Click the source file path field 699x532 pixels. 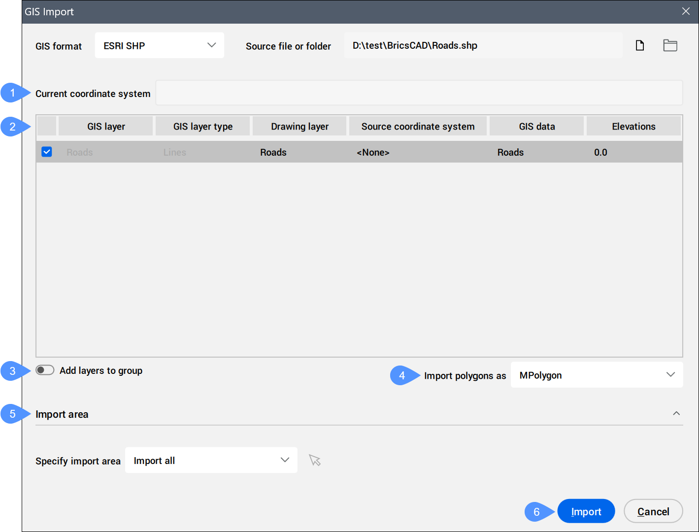coord(483,46)
